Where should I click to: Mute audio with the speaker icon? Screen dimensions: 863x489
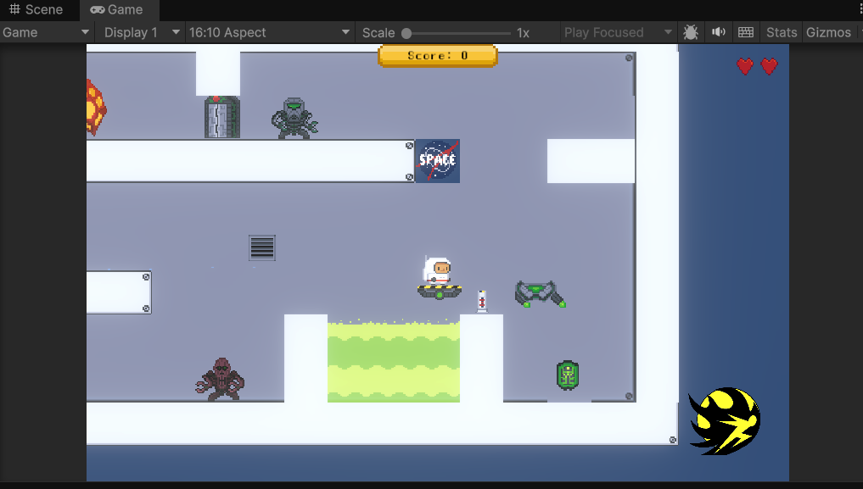(718, 32)
